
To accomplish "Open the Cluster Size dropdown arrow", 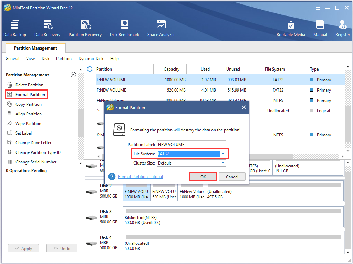I will pos(223,163).
